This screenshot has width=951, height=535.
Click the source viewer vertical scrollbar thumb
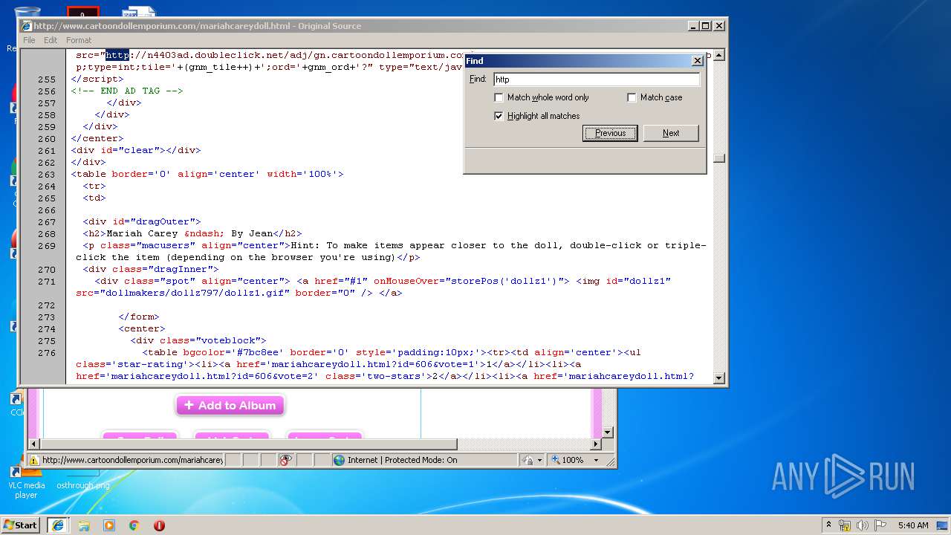coord(718,158)
